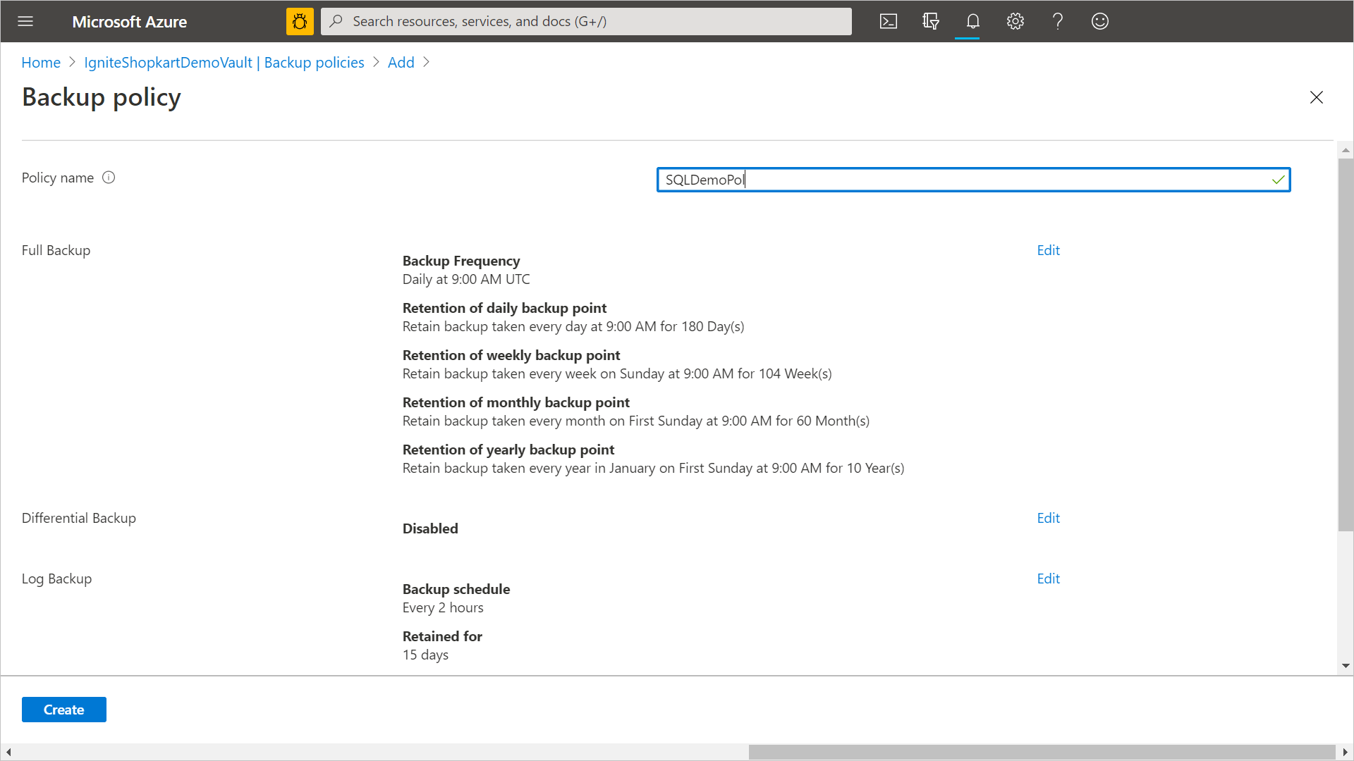The image size is (1354, 761).
Task: Close the Backup policy blade
Action: [x=1316, y=97]
